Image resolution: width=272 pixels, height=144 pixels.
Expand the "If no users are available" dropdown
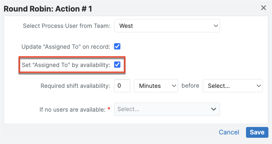167,109
